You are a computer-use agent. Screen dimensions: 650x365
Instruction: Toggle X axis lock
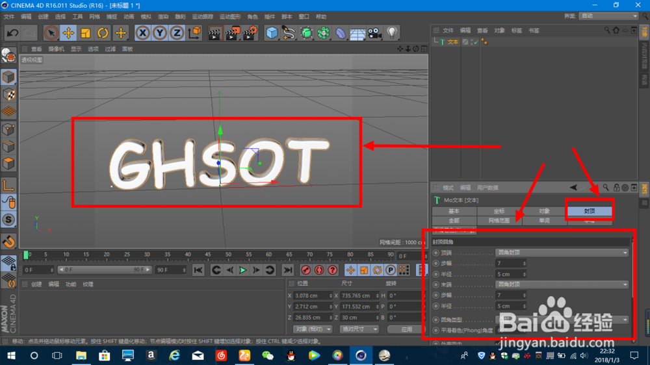coord(142,32)
